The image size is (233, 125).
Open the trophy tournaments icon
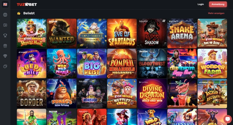[5, 35]
